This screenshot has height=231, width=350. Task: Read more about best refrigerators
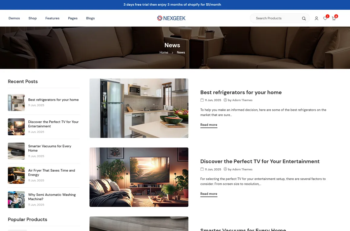coord(209,125)
